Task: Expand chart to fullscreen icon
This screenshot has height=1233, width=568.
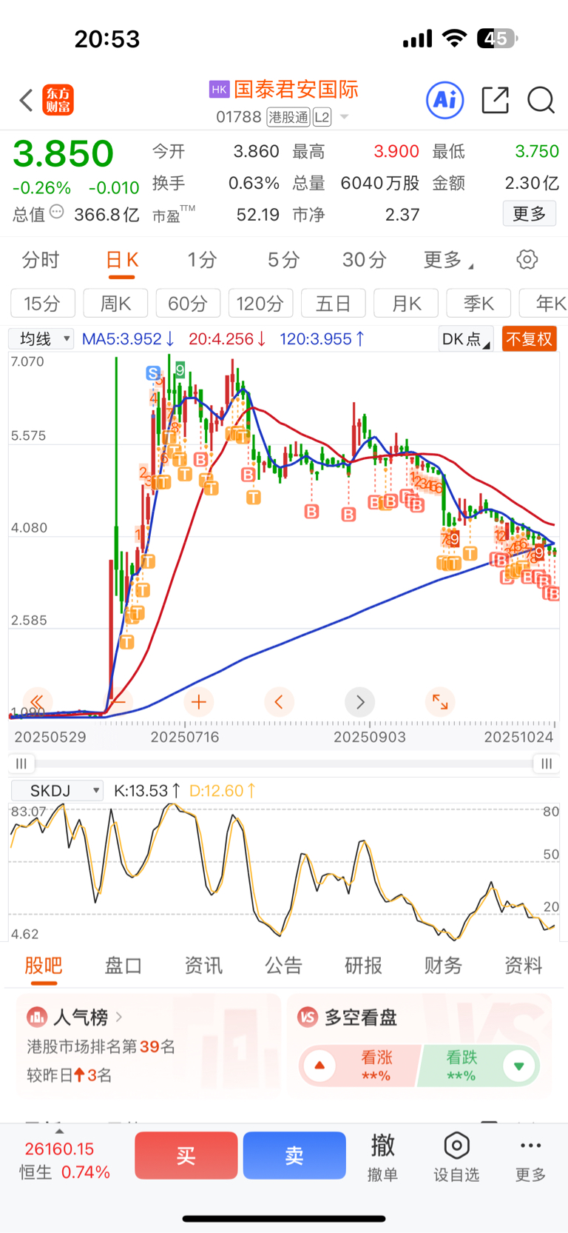Action: [440, 701]
